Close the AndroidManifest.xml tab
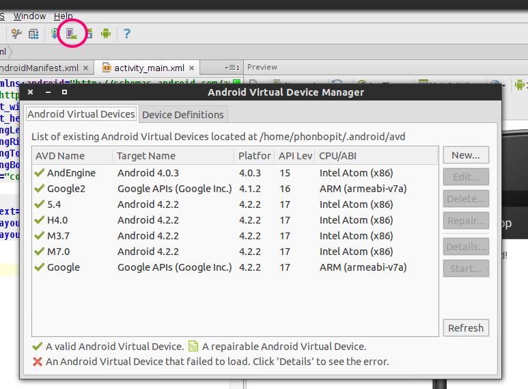The height and width of the screenshot is (389, 528). pyautogui.click(x=86, y=68)
